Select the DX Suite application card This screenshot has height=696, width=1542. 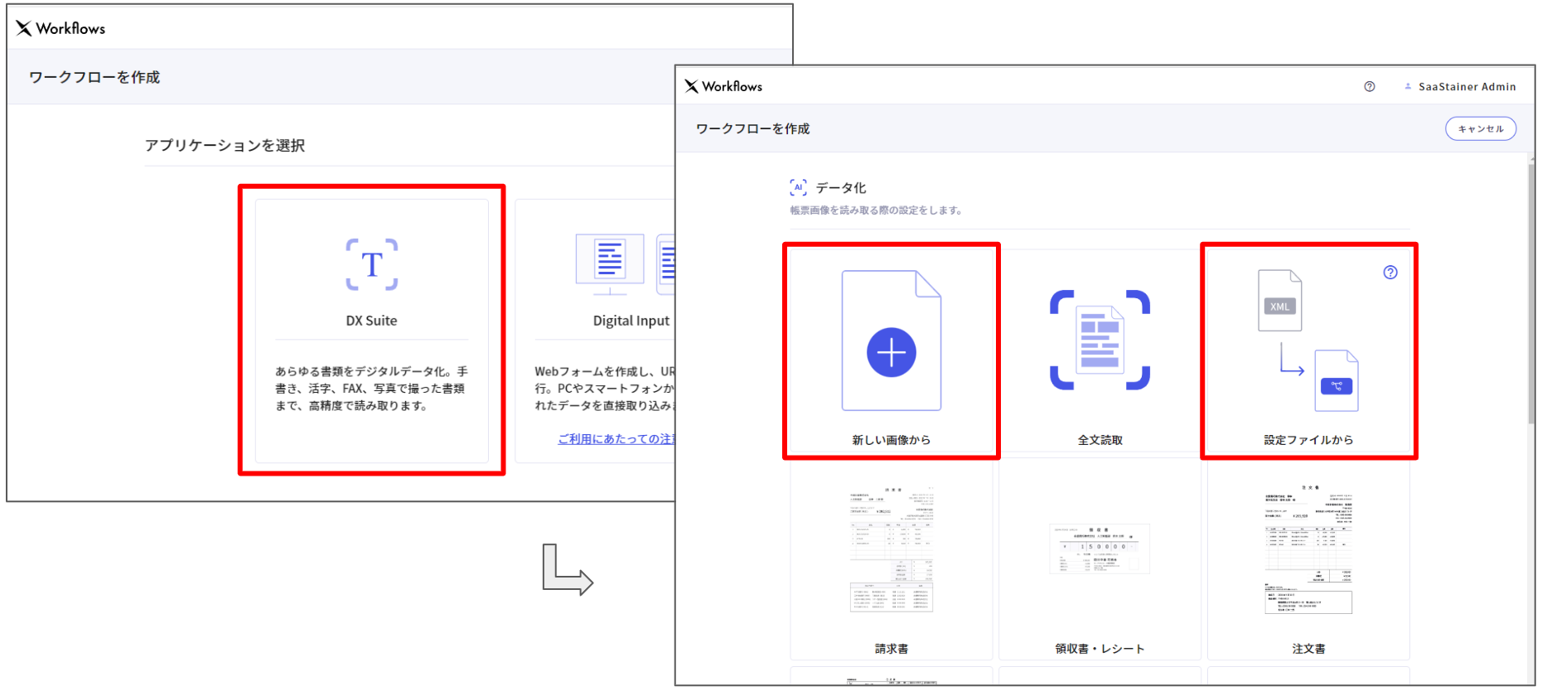(x=371, y=331)
